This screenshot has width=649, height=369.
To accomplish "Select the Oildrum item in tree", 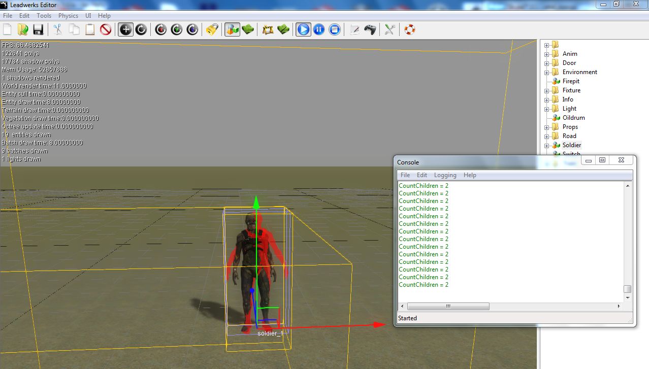I will (573, 118).
